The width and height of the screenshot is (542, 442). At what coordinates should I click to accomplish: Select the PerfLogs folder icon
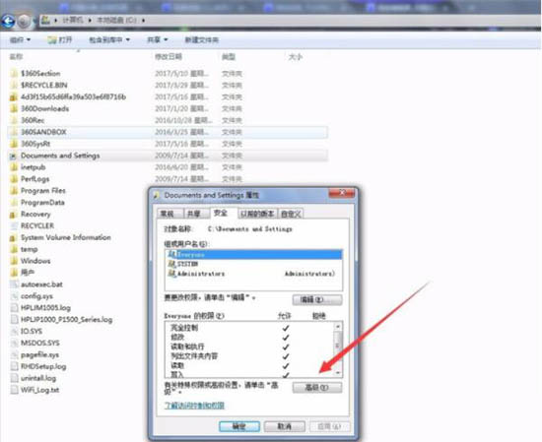[14, 179]
